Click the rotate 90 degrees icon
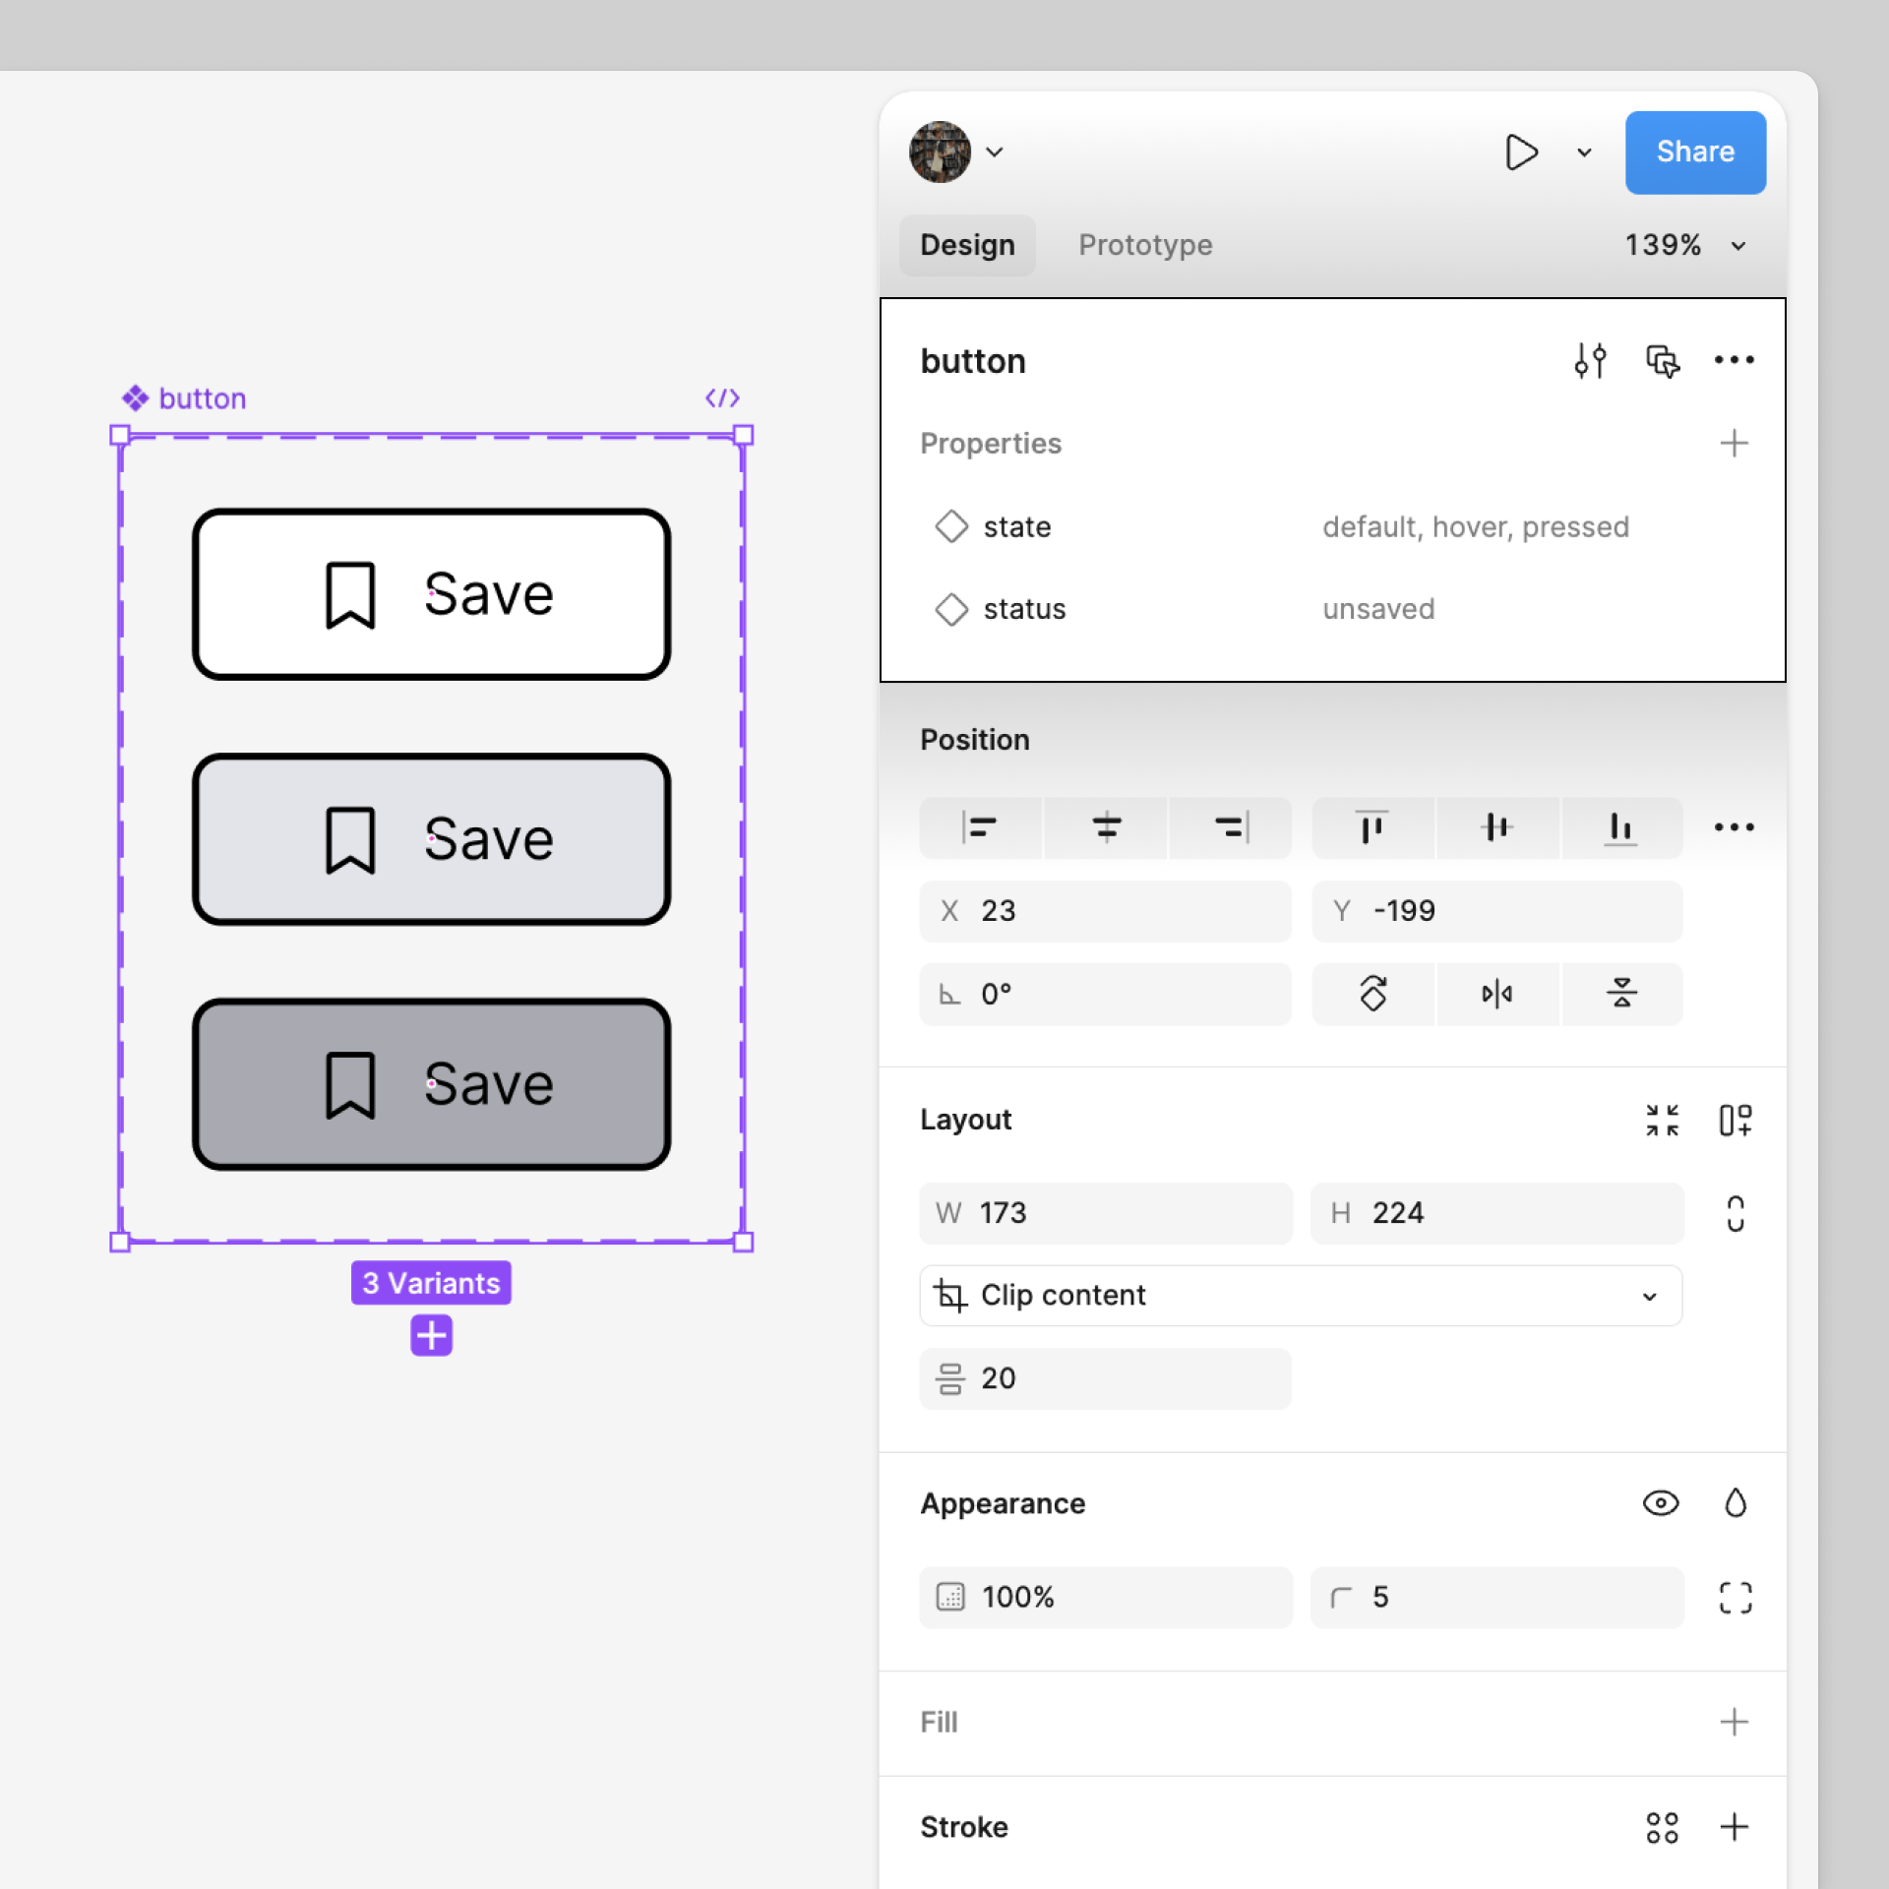Viewport: 1889px width, 1889px height. [1372, 994]
